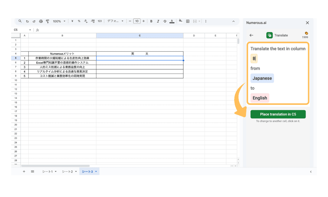The image size is (328, 197).
Task: Open the 100% zoom dropdown
Action: point(59,21)
